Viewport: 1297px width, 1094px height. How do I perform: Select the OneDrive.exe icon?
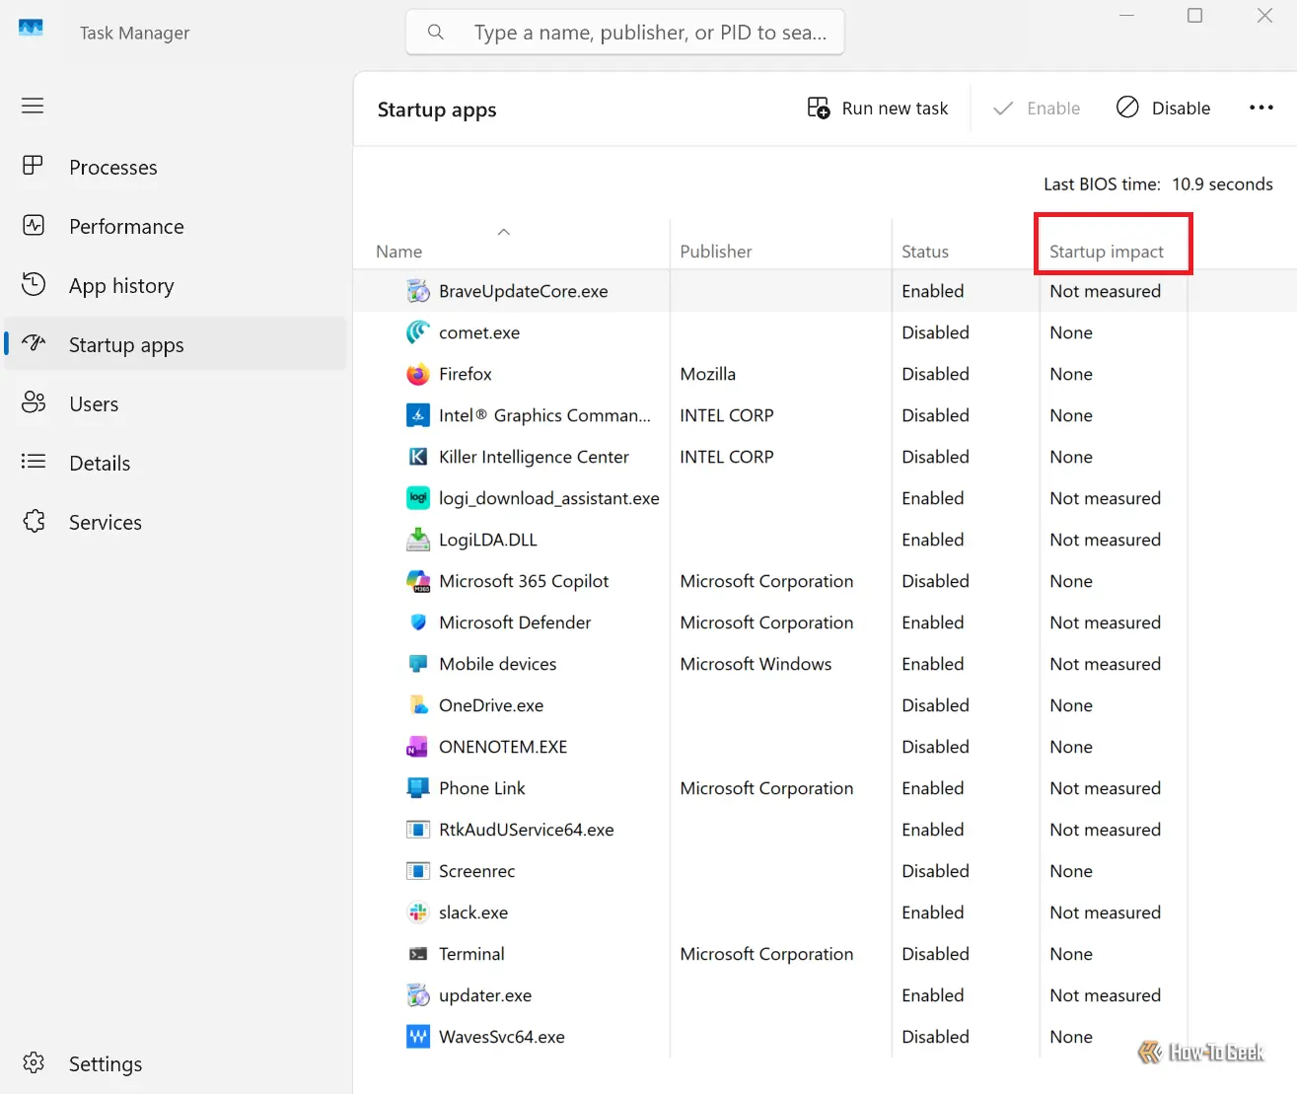pos(418,705)
